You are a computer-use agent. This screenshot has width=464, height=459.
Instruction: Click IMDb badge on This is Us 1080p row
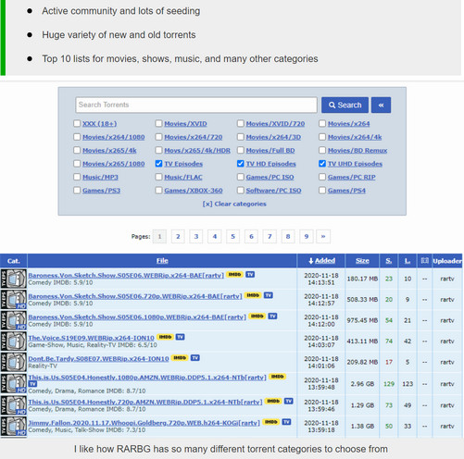[x=277, y=377]
